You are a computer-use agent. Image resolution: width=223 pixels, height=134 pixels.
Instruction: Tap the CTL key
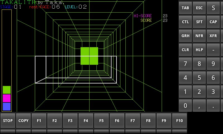click(x=185, y=22)
